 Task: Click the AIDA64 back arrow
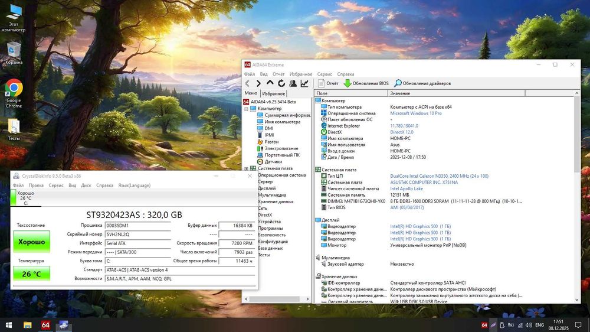pyautogui.click(x=248, y=83)
